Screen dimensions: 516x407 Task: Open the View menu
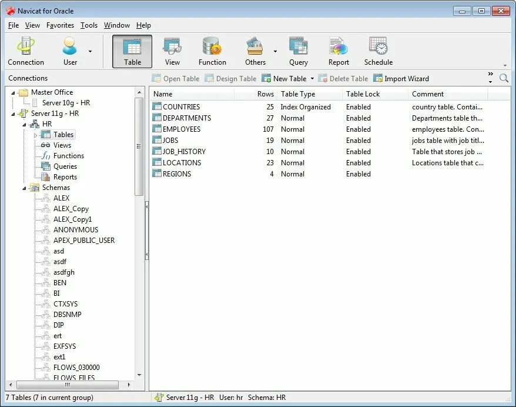click(x=32, y=25)
